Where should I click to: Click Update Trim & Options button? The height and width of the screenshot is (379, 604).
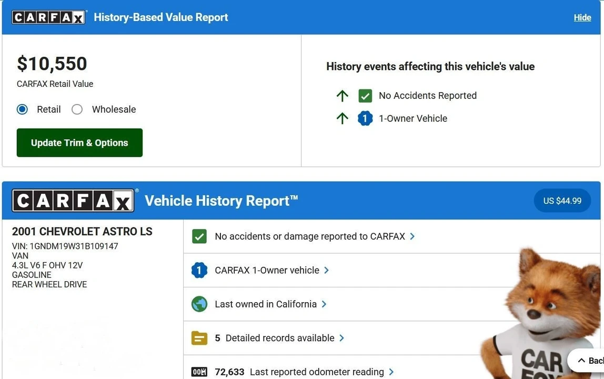click(x=79, y=143)
